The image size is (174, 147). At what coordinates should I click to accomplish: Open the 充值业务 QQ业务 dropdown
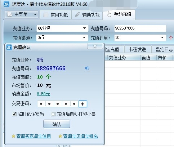(x=62, y=28)
